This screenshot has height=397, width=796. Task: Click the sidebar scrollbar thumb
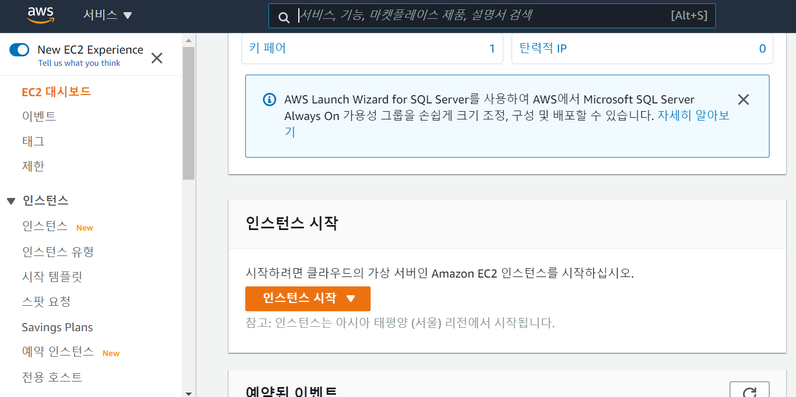tap(188, 113)
